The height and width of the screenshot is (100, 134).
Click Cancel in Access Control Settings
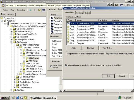point(122,76)
